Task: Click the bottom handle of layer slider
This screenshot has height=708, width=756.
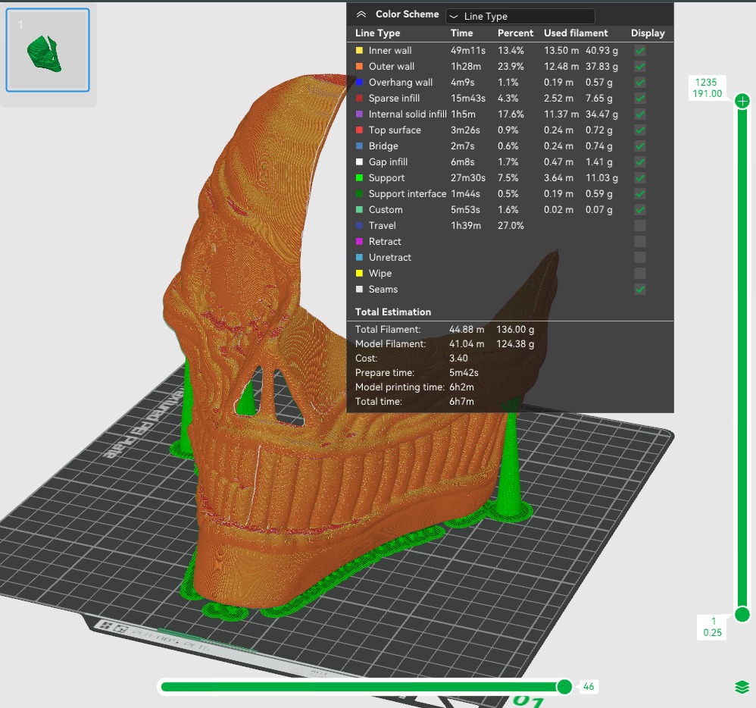Action: 742,614
